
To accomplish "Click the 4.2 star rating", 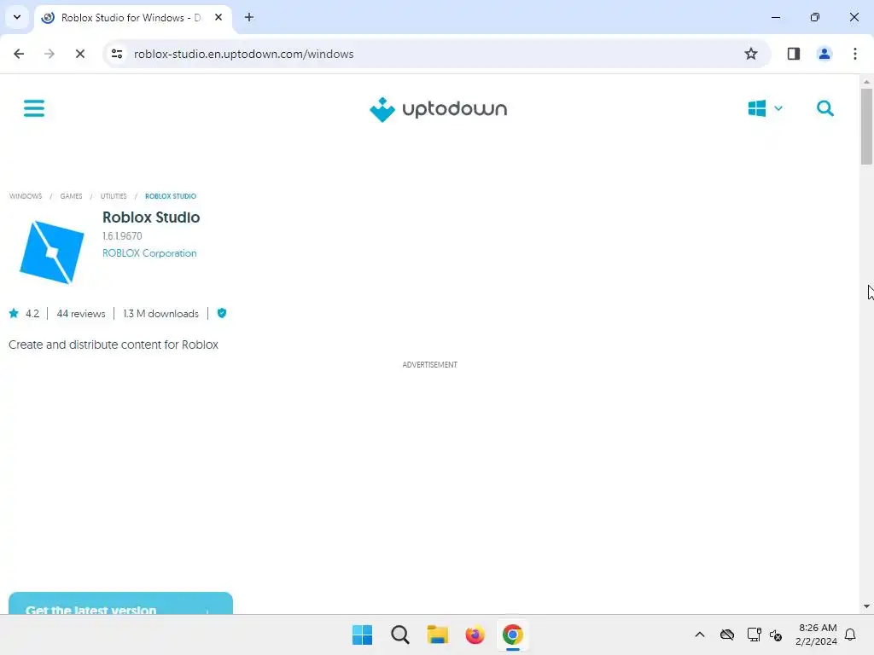I will [x=24, y=314].
